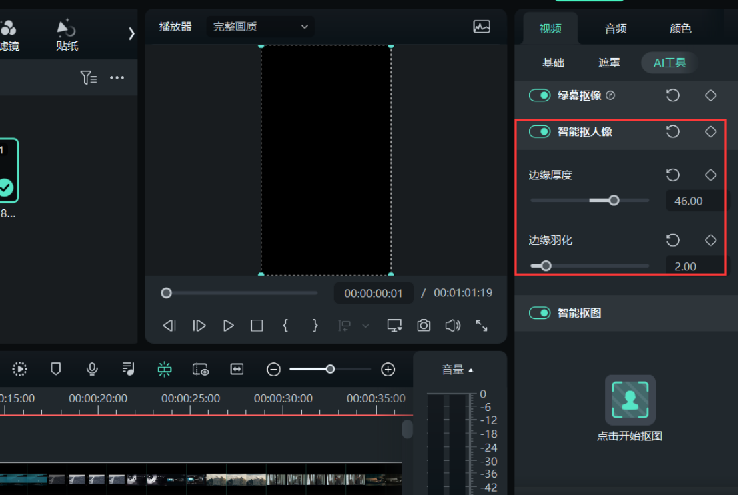The image size is (739, 495).
Task: Click the green split tool icon on timeline toolbar
Action: point(164,369)
